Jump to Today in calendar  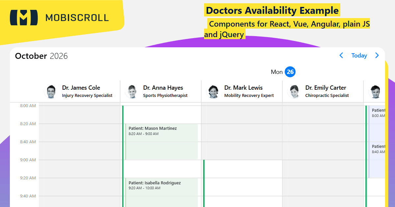click(x=359, y=56)
